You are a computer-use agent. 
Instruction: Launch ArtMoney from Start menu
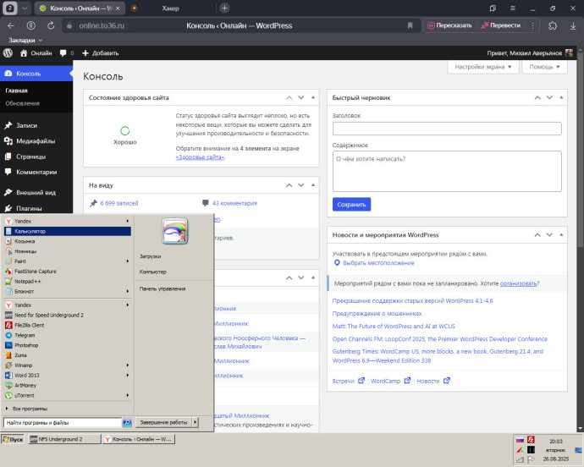click(x=68, y=386)
